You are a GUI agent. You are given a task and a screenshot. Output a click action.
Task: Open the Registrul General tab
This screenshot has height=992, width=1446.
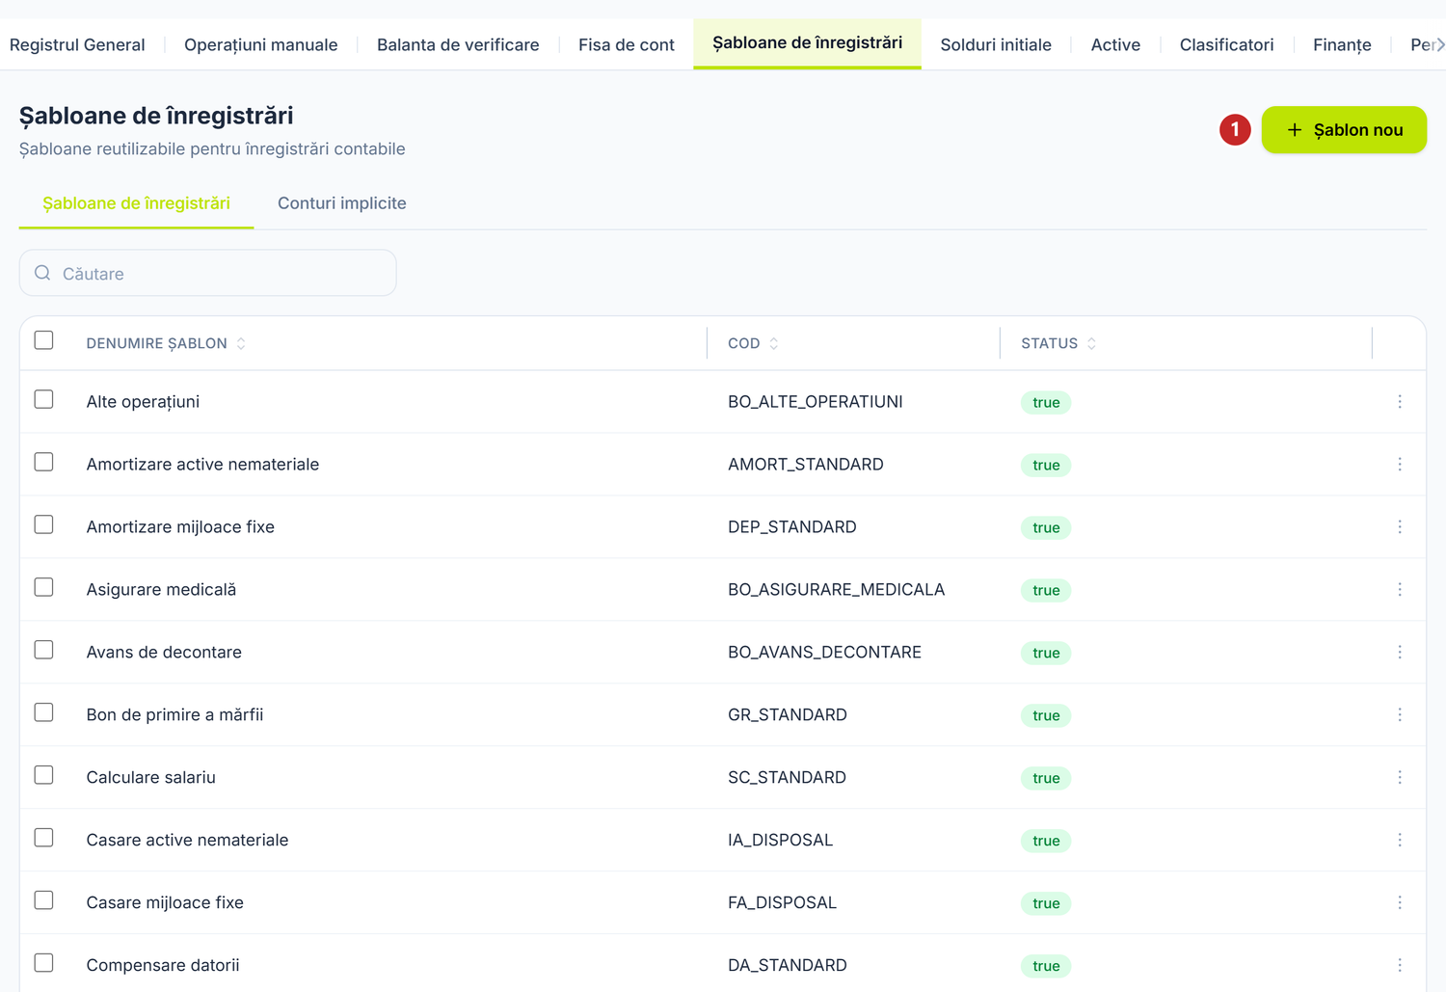[x=77, y=44]
